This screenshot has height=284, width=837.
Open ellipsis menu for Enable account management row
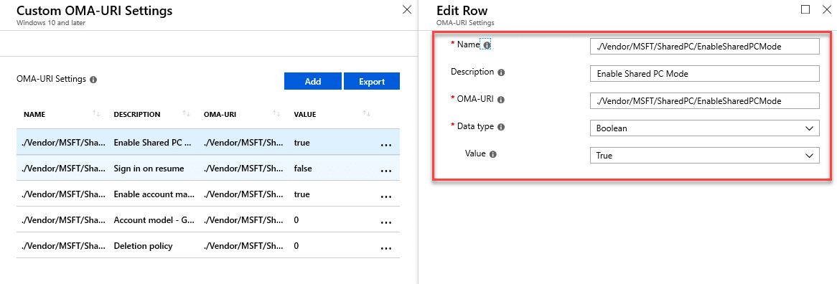[x=386, y=197]
